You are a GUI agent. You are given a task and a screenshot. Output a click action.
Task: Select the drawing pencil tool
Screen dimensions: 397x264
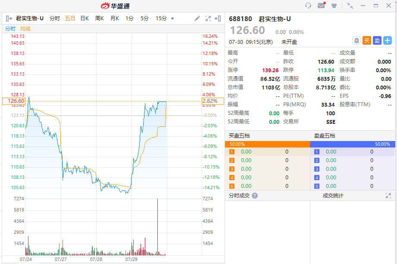point(197,18)
